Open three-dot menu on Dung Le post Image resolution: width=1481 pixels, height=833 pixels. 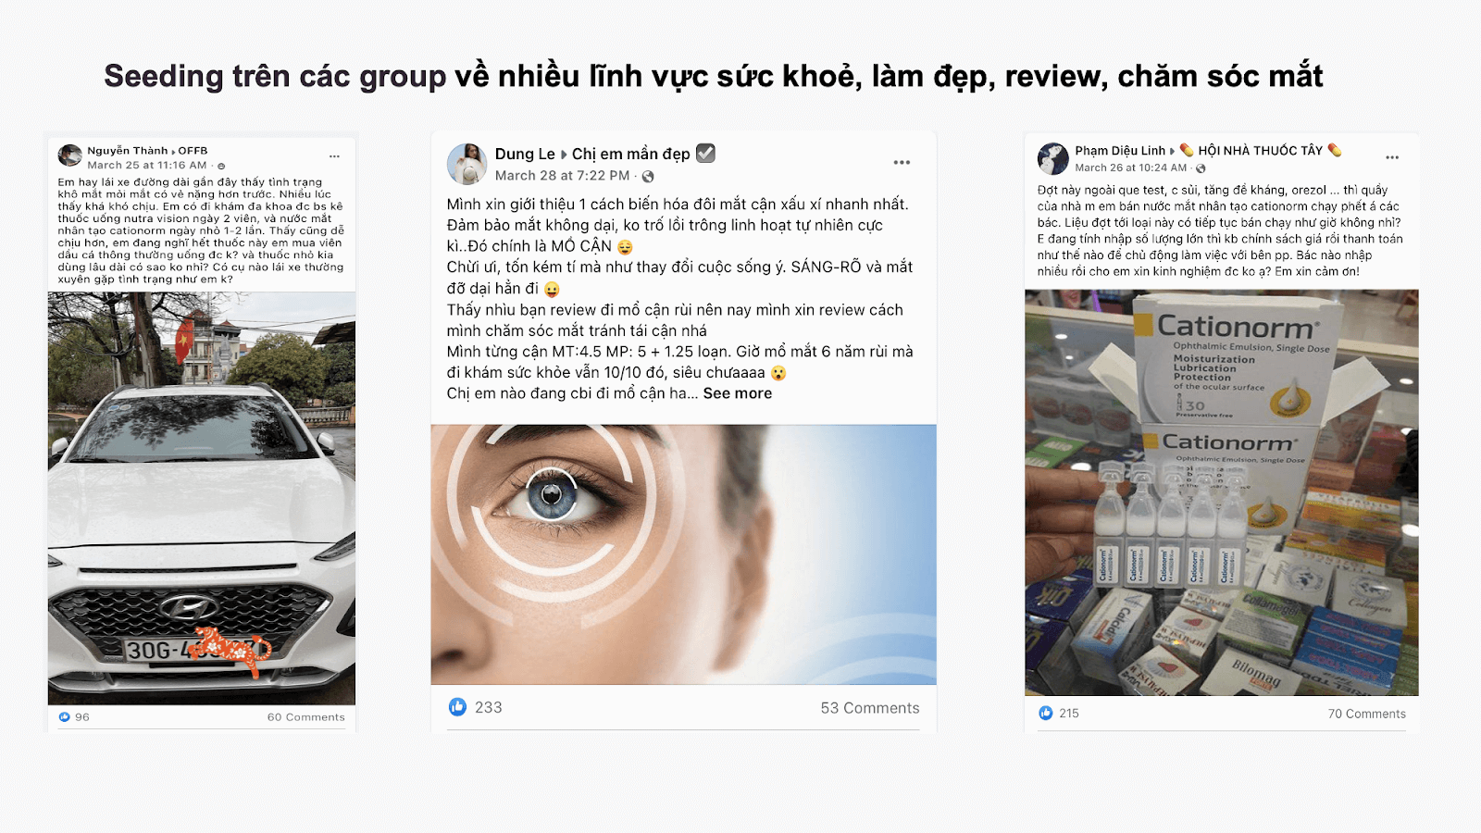902,162
